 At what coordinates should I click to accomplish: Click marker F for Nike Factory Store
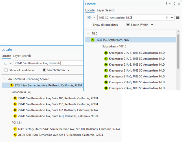[15, 129]
